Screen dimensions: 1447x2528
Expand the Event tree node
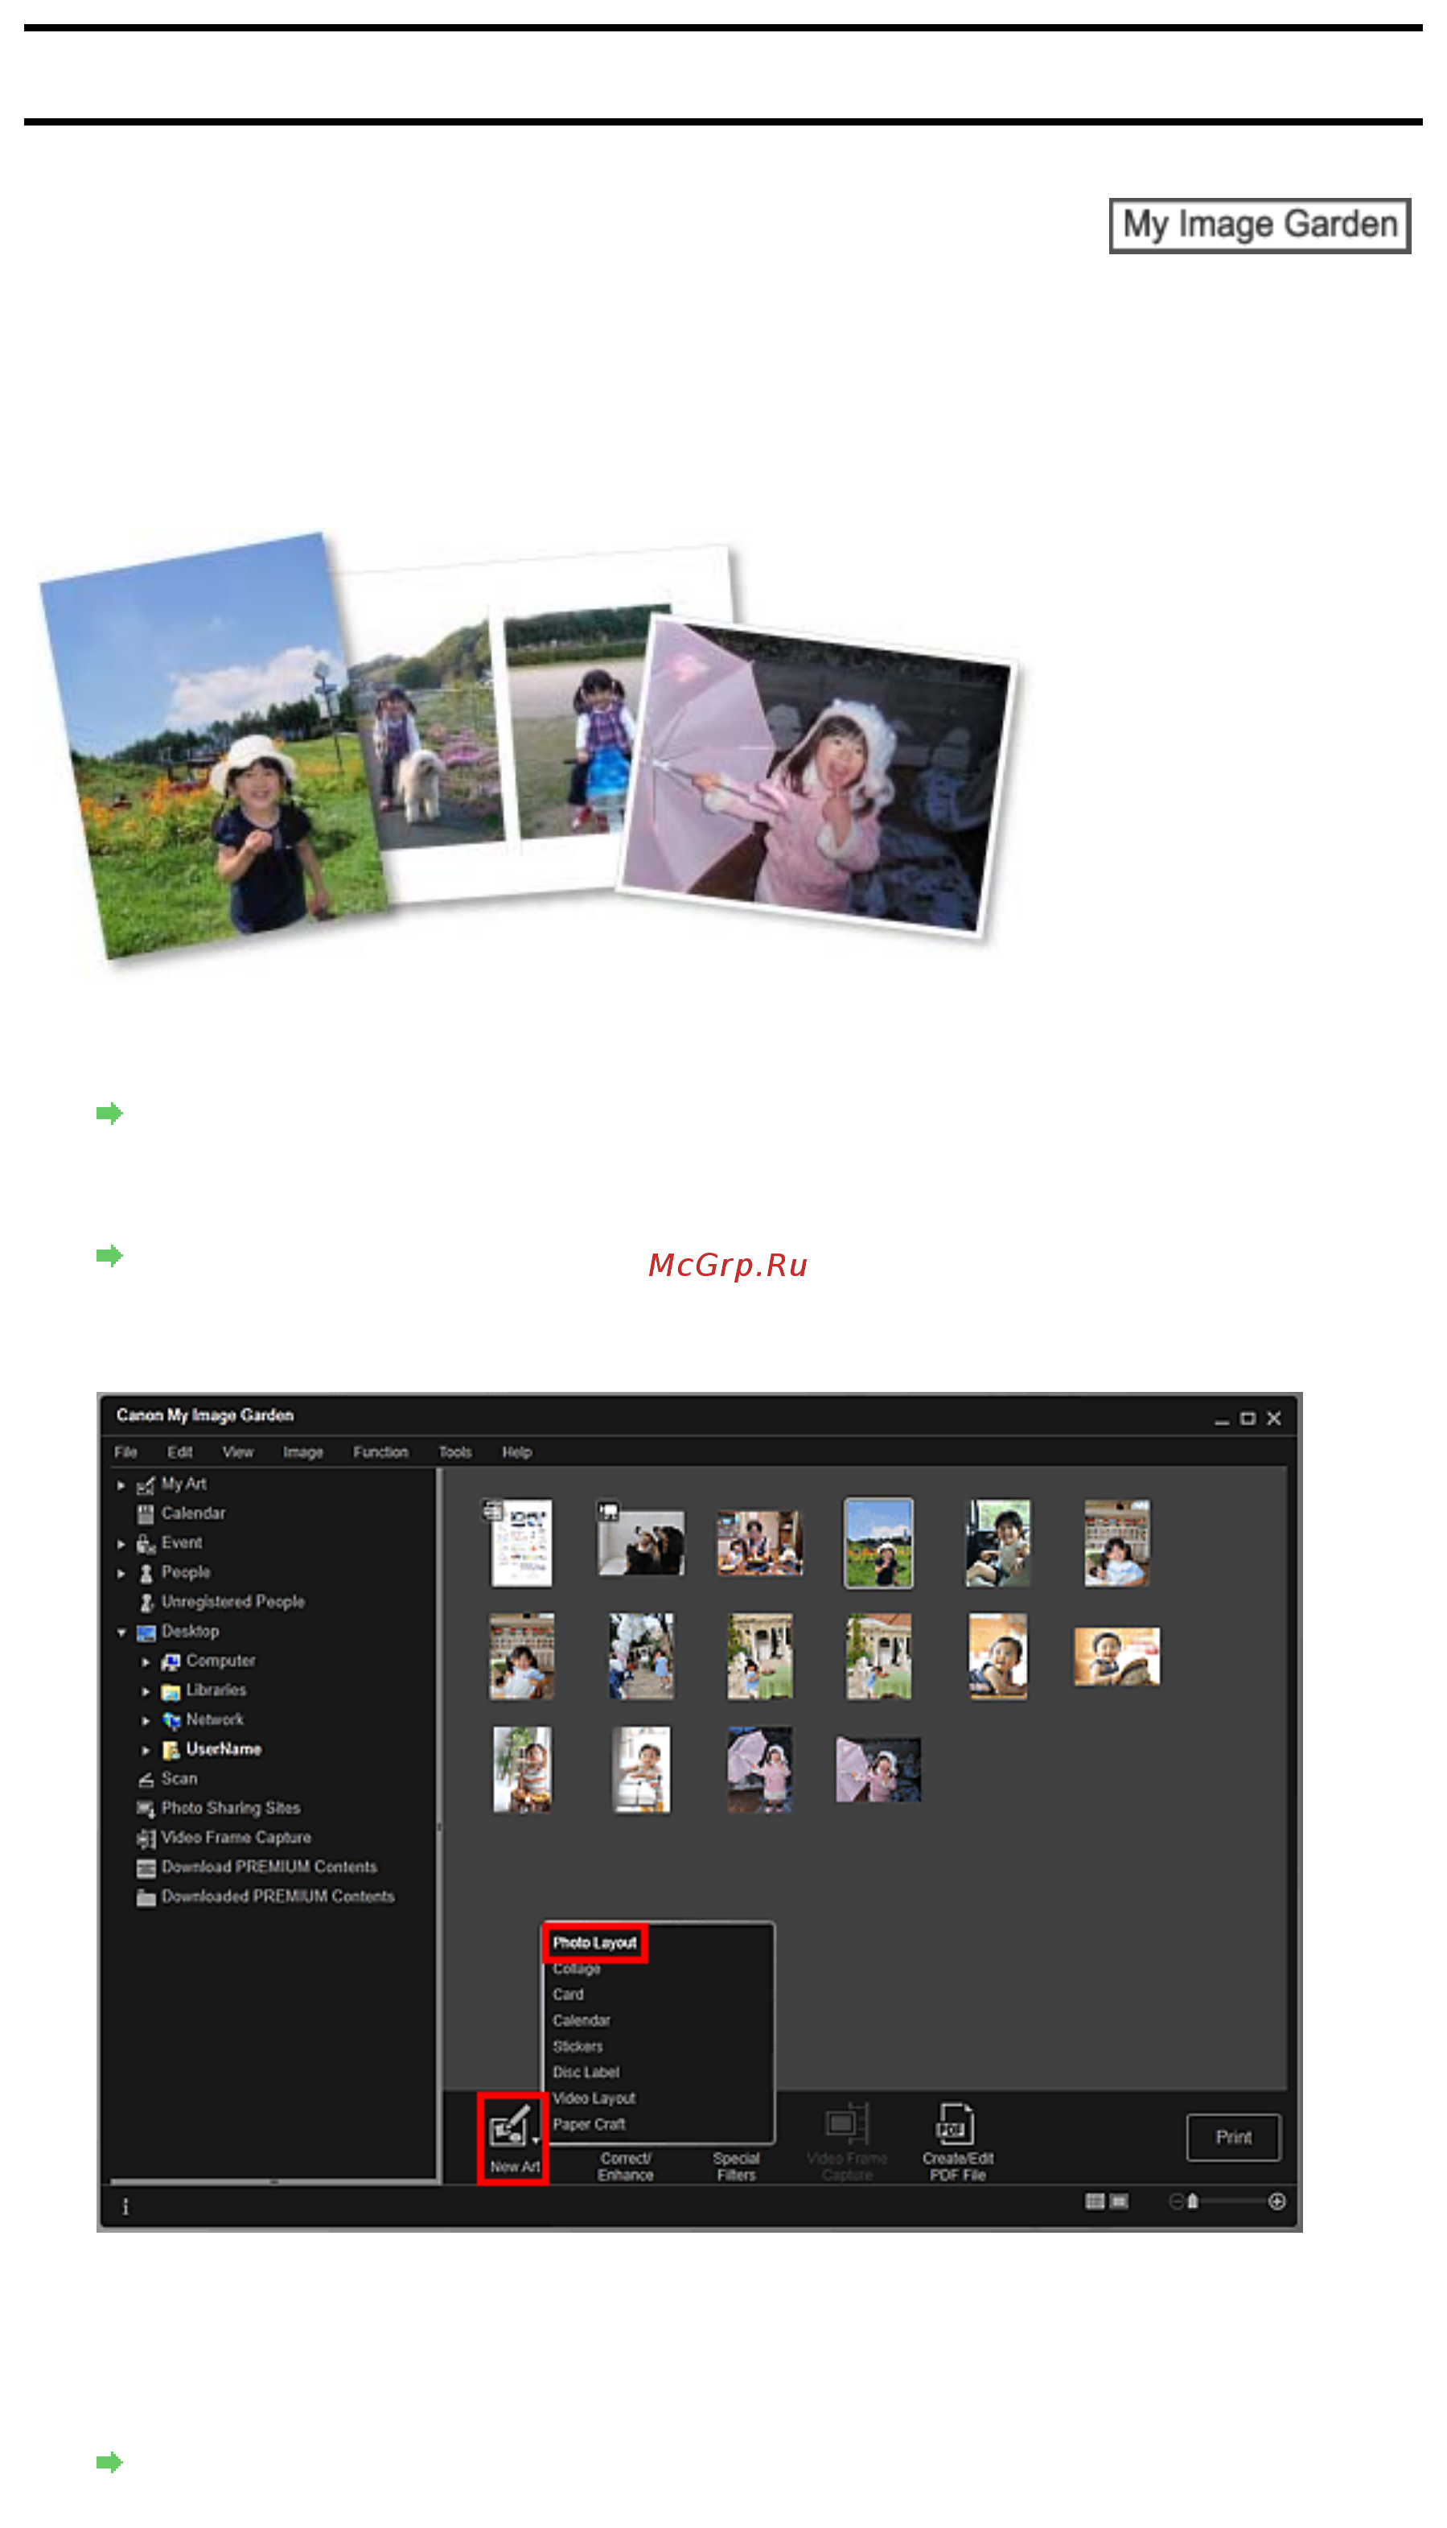point(121,1545)
